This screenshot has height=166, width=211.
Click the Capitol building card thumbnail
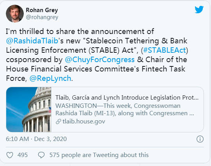click(29, 109)
